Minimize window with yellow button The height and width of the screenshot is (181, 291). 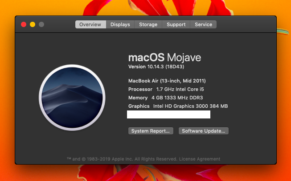(33, 24)
